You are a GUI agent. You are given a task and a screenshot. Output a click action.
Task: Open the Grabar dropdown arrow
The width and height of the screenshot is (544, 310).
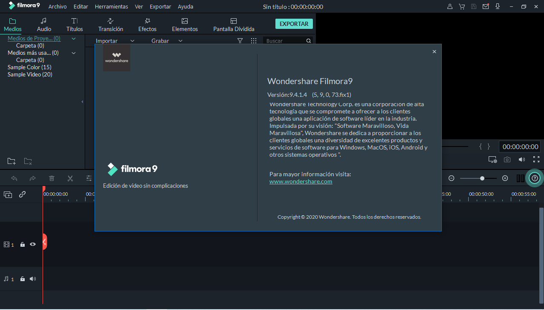pyautogui.click(x=180, y=41)
